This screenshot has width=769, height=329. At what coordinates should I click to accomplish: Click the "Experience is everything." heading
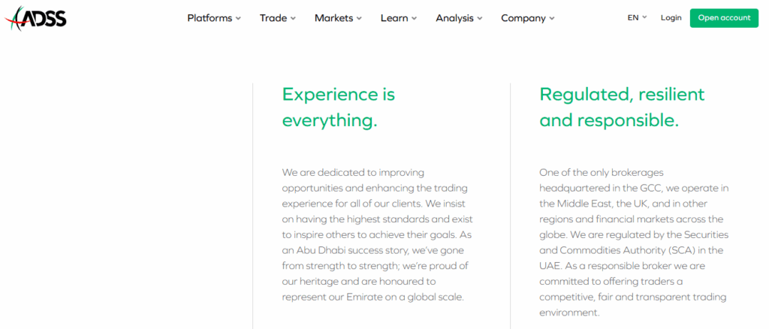click(339, 107)
